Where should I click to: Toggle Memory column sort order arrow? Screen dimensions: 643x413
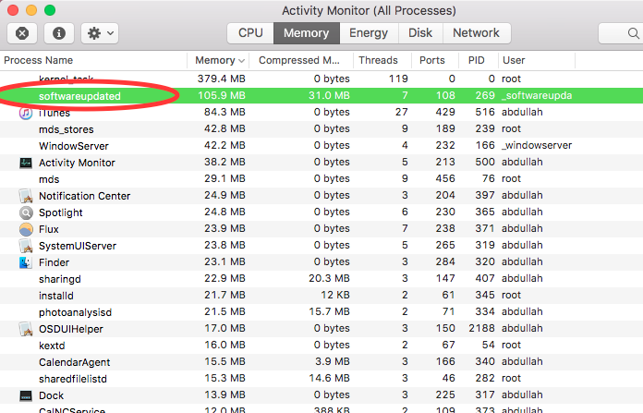click(x=241, y=61)
